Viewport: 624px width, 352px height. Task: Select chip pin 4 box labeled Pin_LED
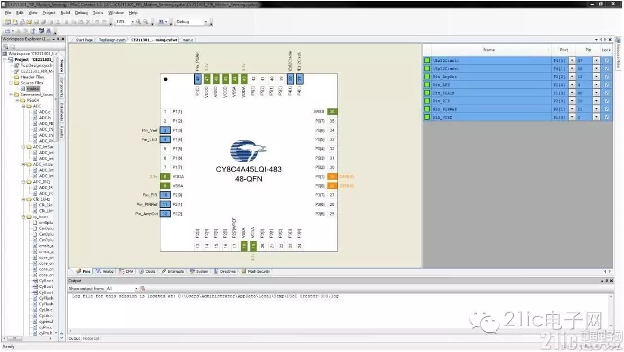click(x=165, y=139)
